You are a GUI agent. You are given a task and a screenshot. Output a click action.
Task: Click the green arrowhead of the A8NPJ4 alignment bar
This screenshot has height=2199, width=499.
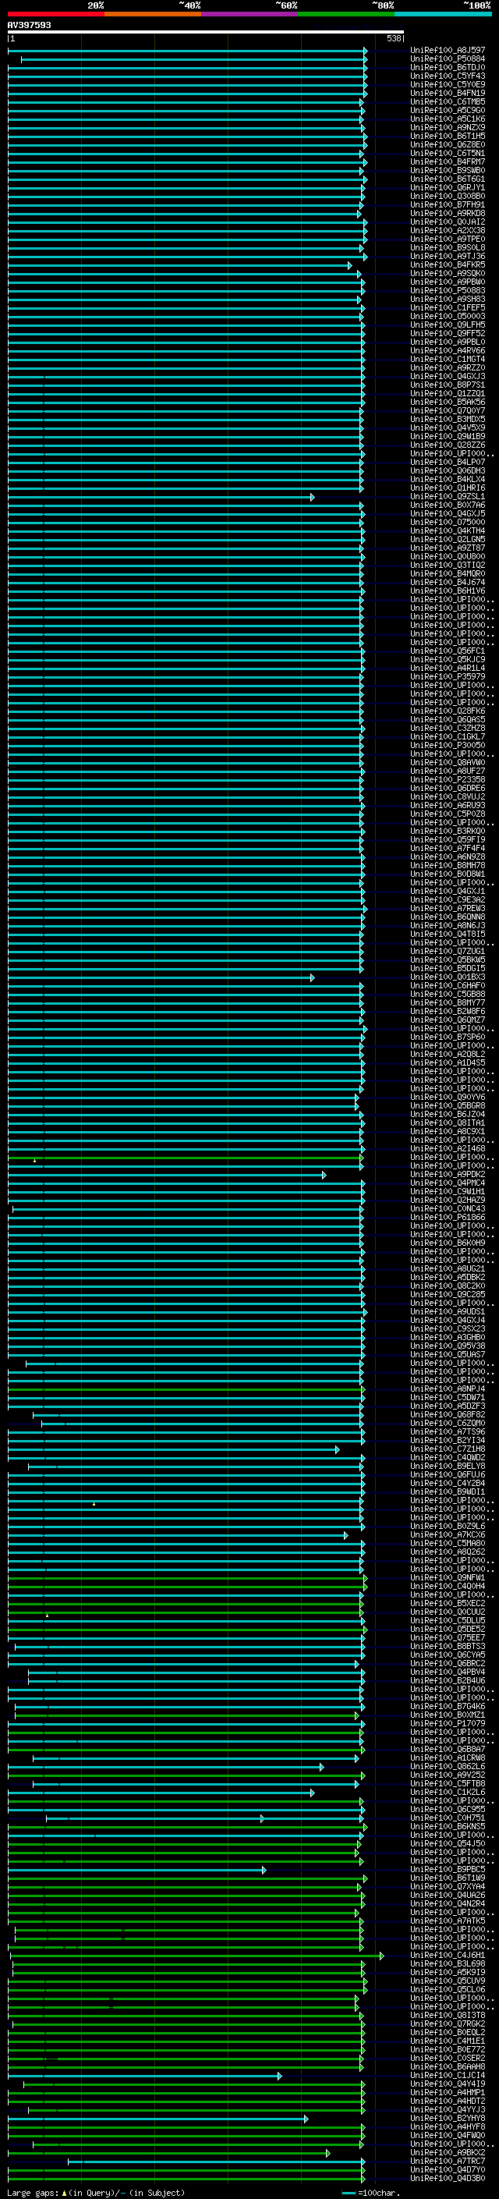[x=362, y=1390]
